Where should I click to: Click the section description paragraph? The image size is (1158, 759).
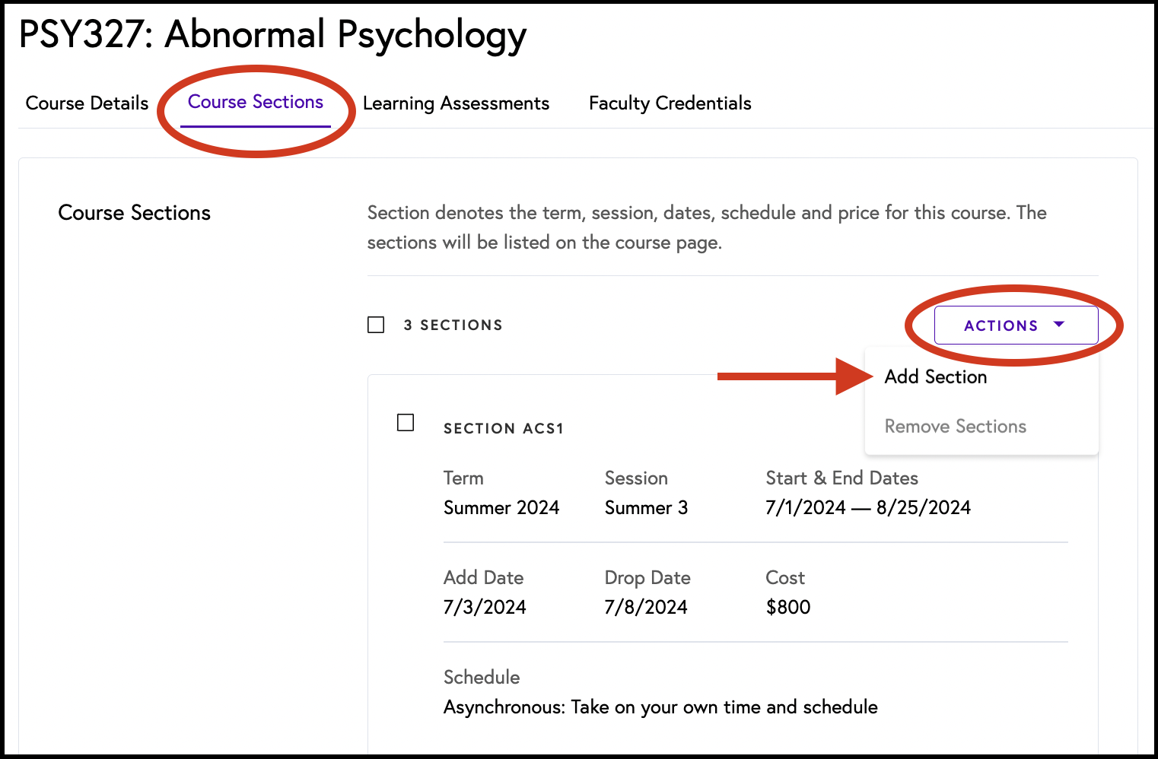pyautogui.click(x=707, y=227)
